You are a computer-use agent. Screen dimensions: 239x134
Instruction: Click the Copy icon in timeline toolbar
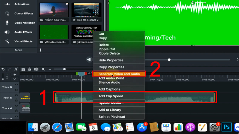click(23, 69)
